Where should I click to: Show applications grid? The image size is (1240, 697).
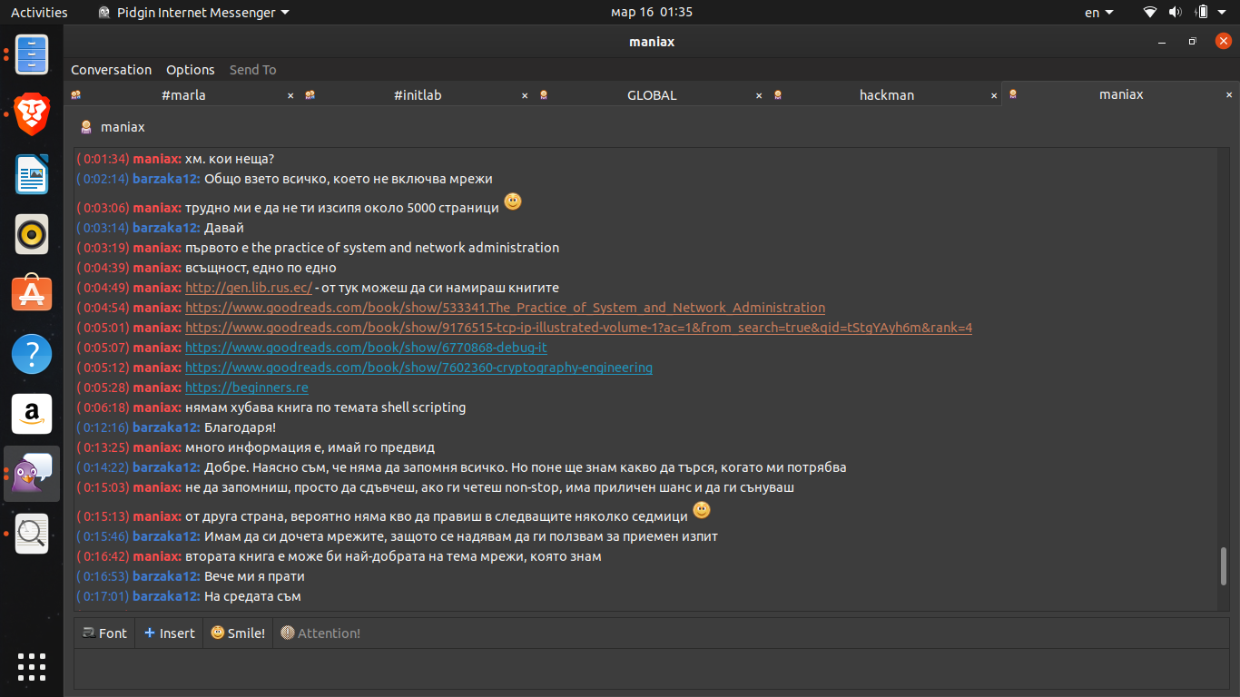(x=32, y=666)
